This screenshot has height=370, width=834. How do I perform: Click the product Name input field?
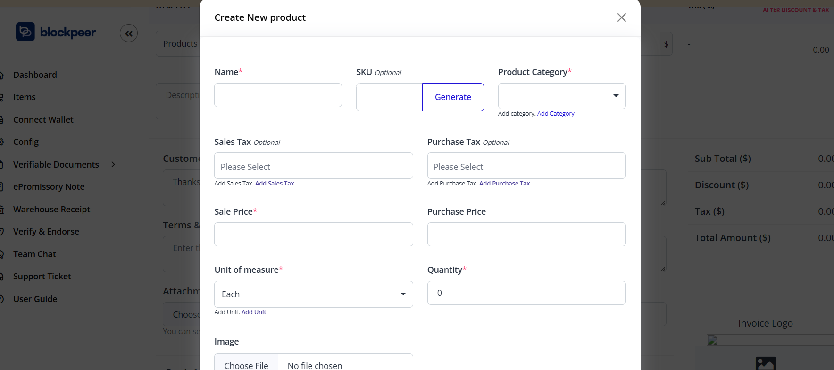pyautogui.click(x=278, y=95)
